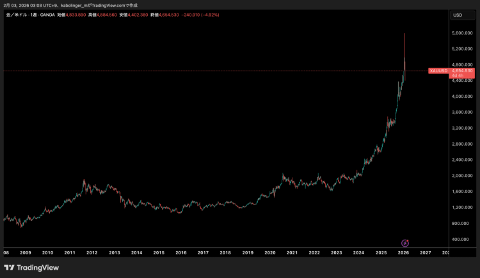Click the 2,000.000 price axis label
Screen dimensions: 480x278
coord(461,176)
